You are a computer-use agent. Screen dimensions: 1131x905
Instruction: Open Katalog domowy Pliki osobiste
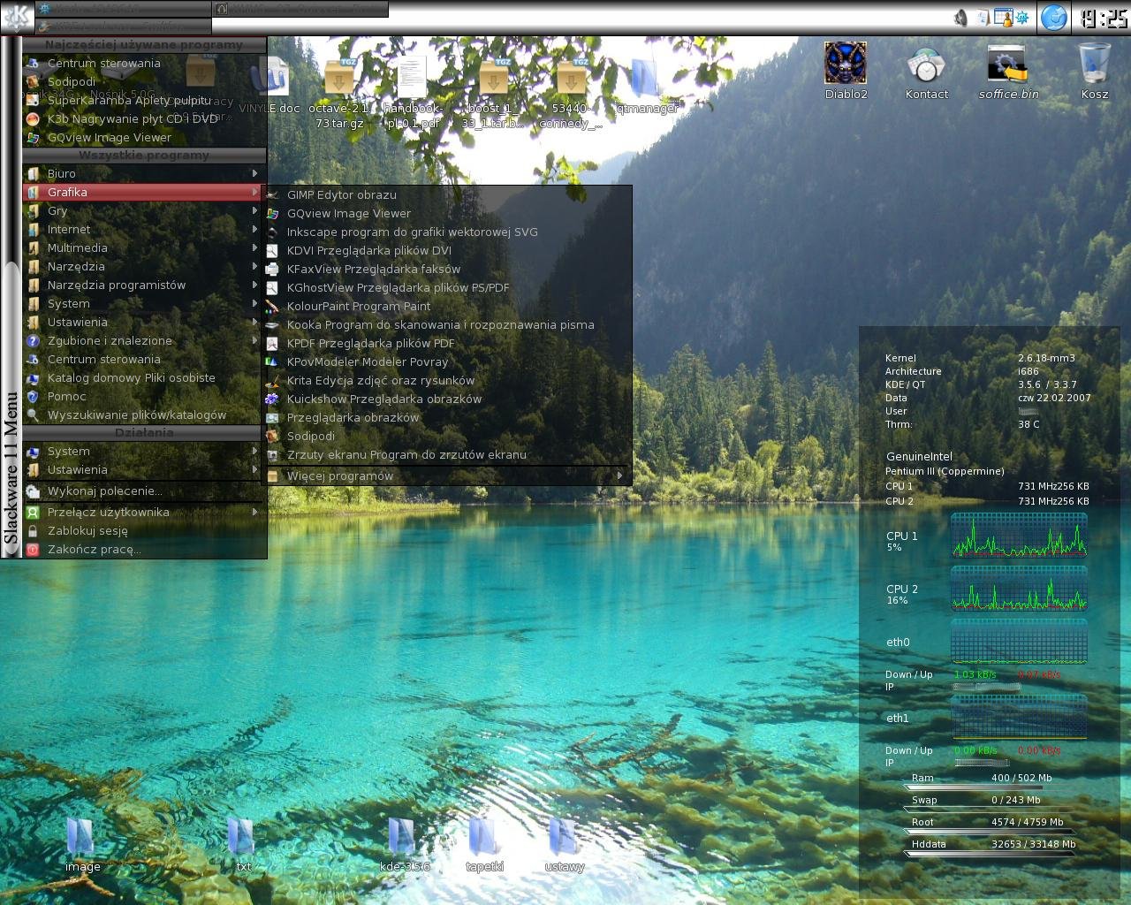coord(143,377)
